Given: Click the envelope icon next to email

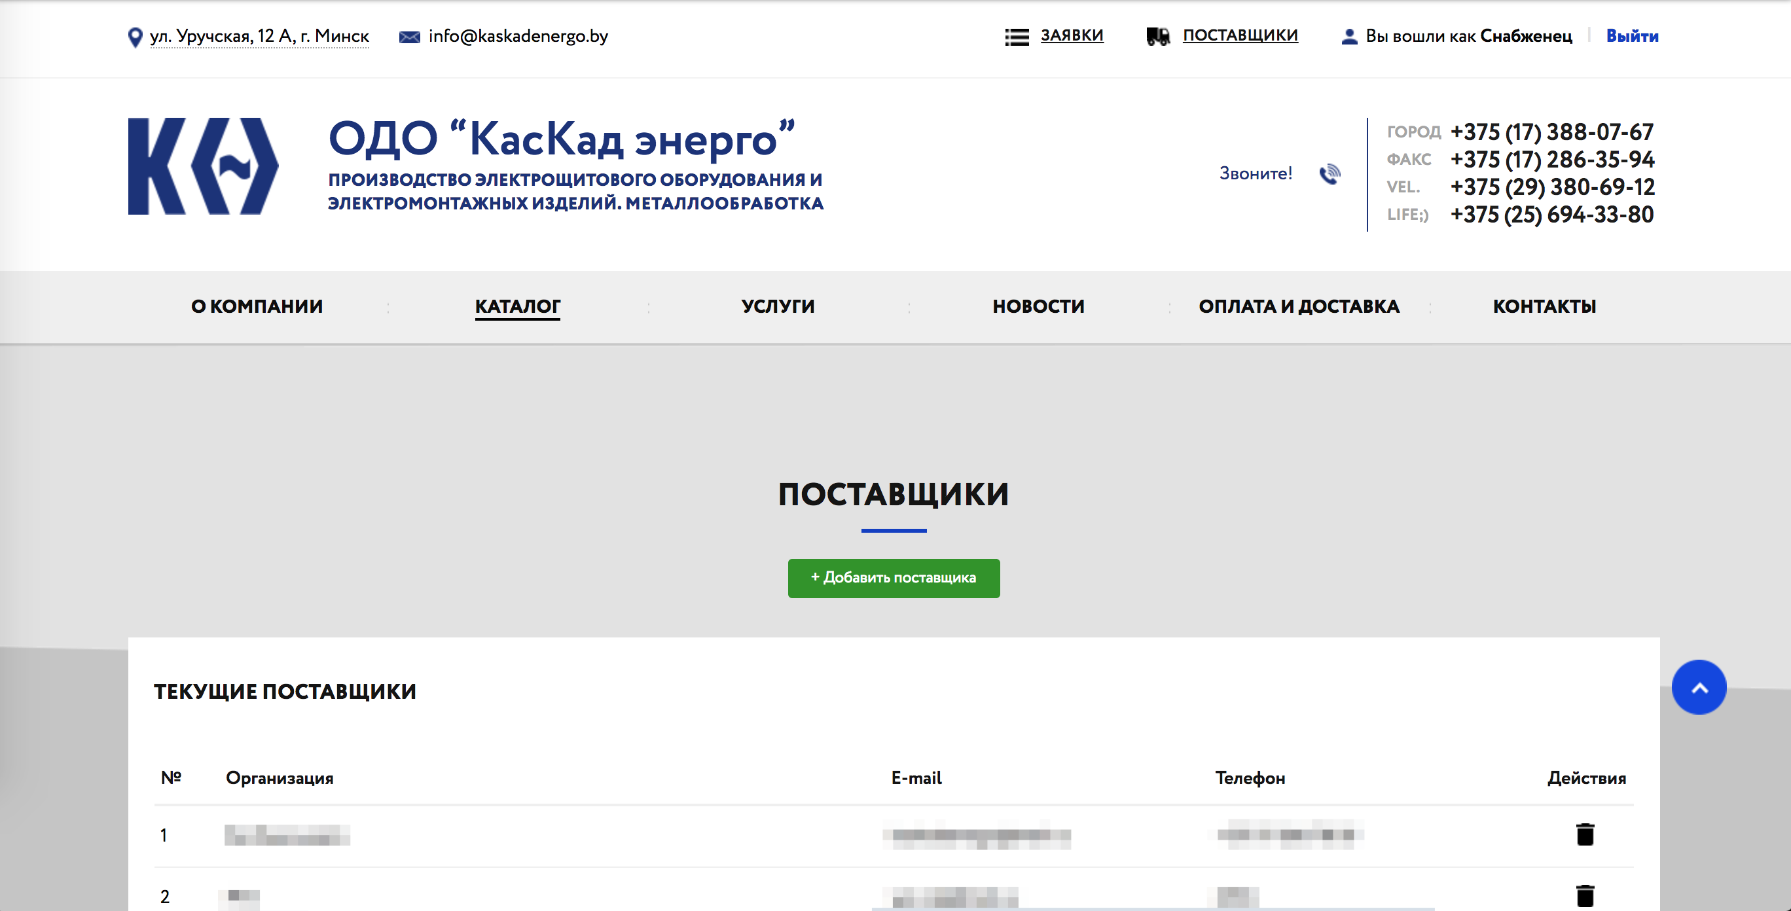Looking at the screenshot, I should click(410, 37).
